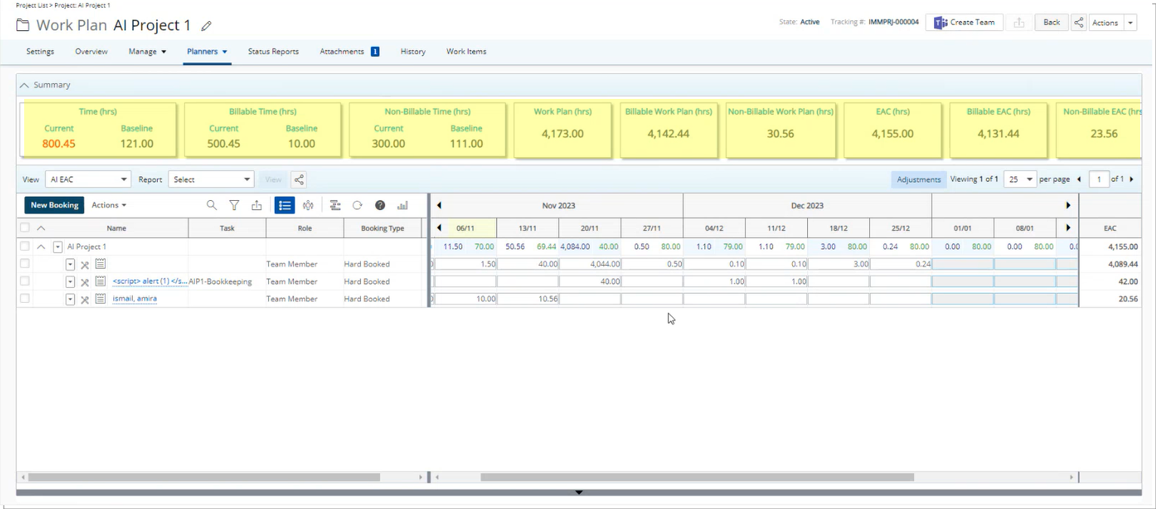Image resolution: width=1156 pixels, height=509 pixels.
Task: Tick the checkbox for ismail, amira row
Action: point(25,299)
